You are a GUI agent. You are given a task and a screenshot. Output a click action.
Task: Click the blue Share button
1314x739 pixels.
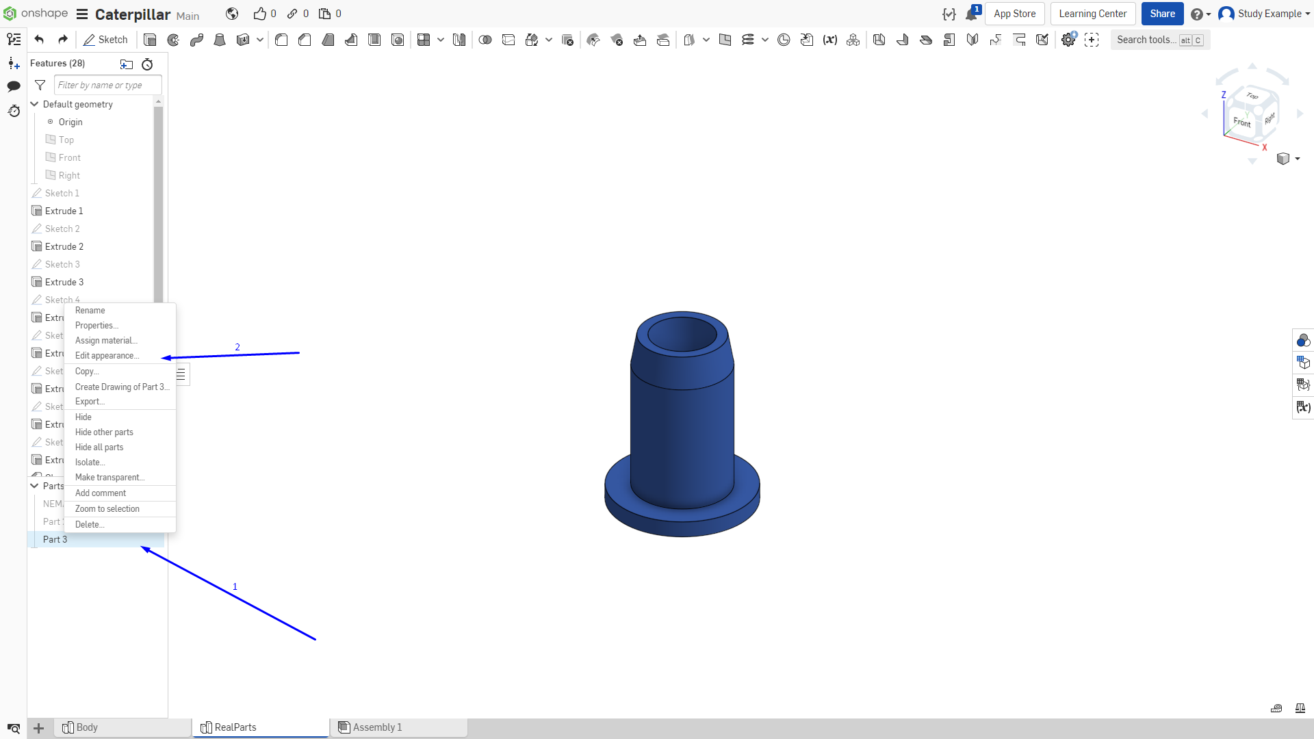tap(1162, 14)
